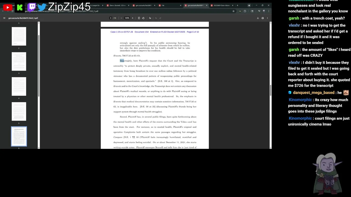Select page 1 thumbnail
The height and width of the screenshot is (197, 351).
click(19, 36)
